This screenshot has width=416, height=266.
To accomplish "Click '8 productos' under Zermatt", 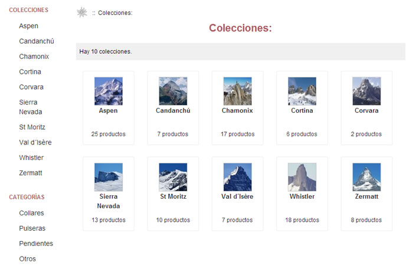I will (366, 220).
